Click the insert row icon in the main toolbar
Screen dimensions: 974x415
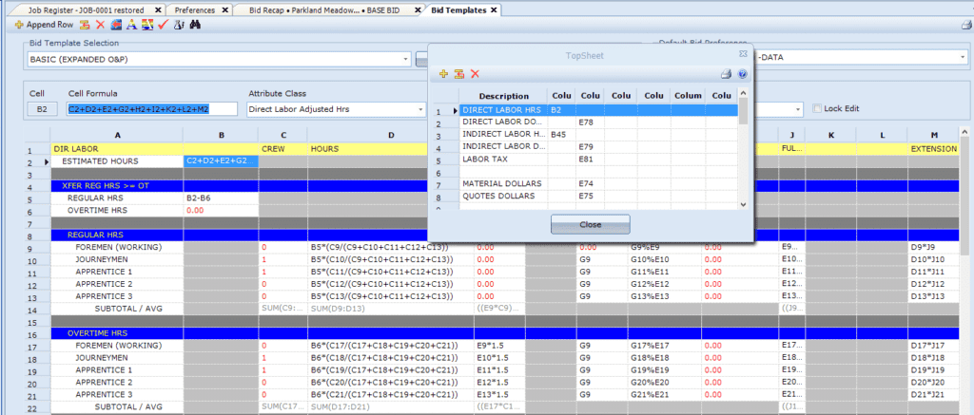click(85, 25)
